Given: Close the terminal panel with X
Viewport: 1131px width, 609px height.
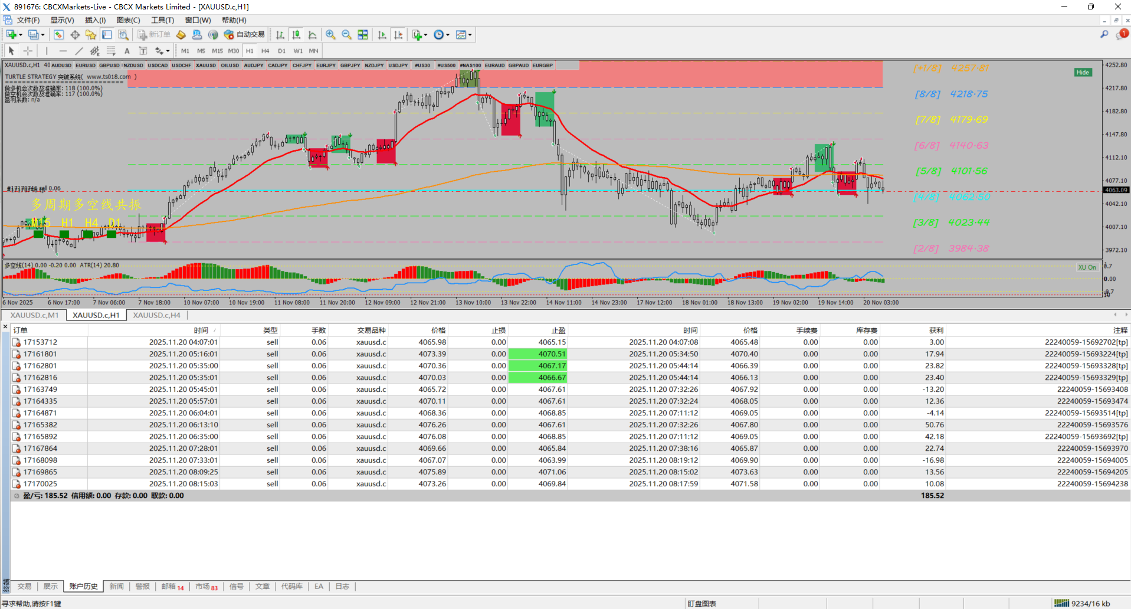Looking at the screenshot, I should (5, 327).
